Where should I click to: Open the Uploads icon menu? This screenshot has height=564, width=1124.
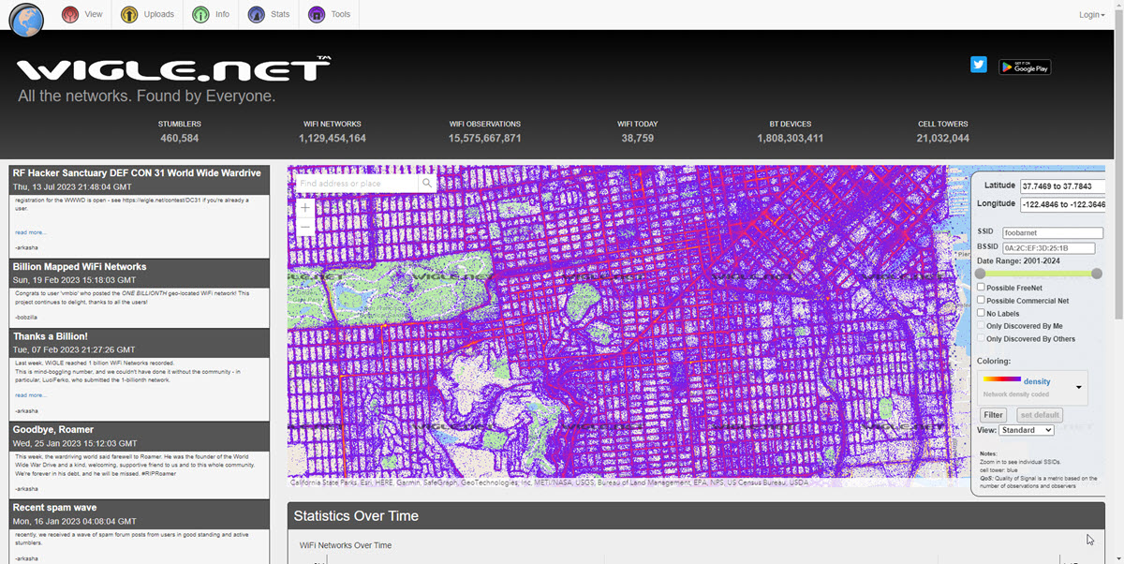tap(129, 15)
